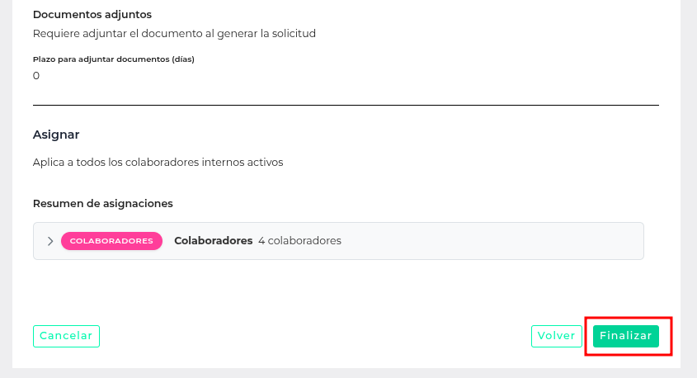
Task: Click the Resumen de asignaciones label
Action: [x=103, y=203]
